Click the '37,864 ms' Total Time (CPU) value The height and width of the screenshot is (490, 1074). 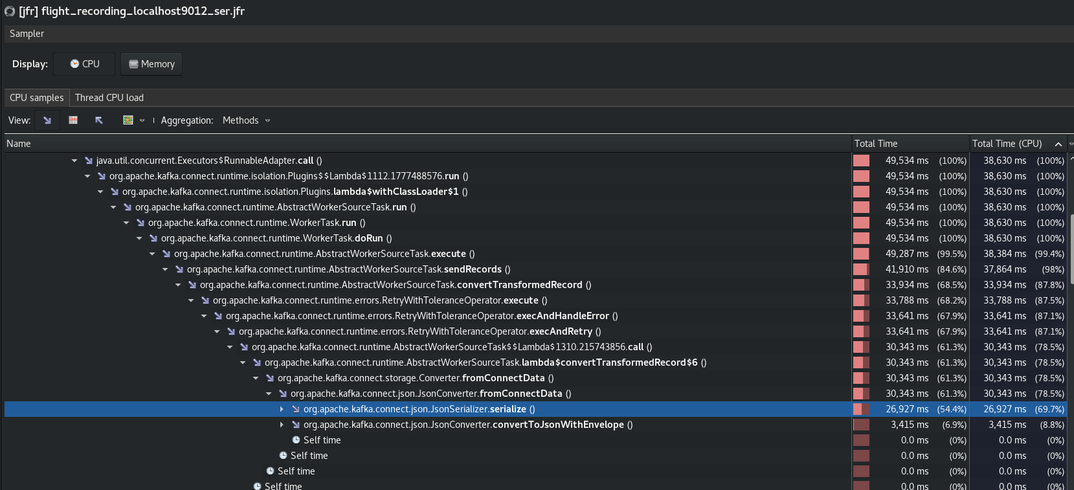point(1005,269)
